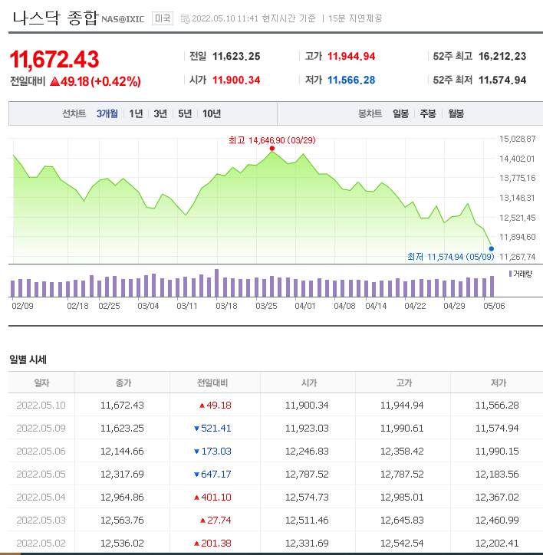Click the 전일 value 11,623.25
This screenshot has height=555, width=543.
coord(236,56)
